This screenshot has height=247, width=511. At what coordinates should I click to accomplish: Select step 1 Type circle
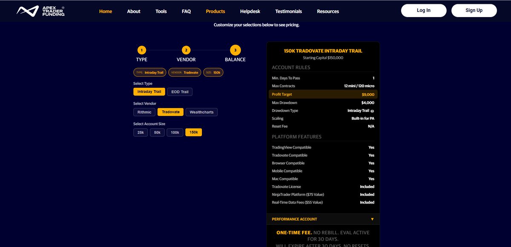pyautogui.click(x=141, y=50)
